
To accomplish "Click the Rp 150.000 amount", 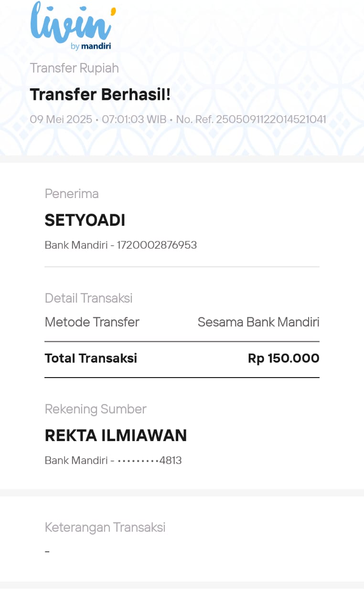I will pos(284,358).
